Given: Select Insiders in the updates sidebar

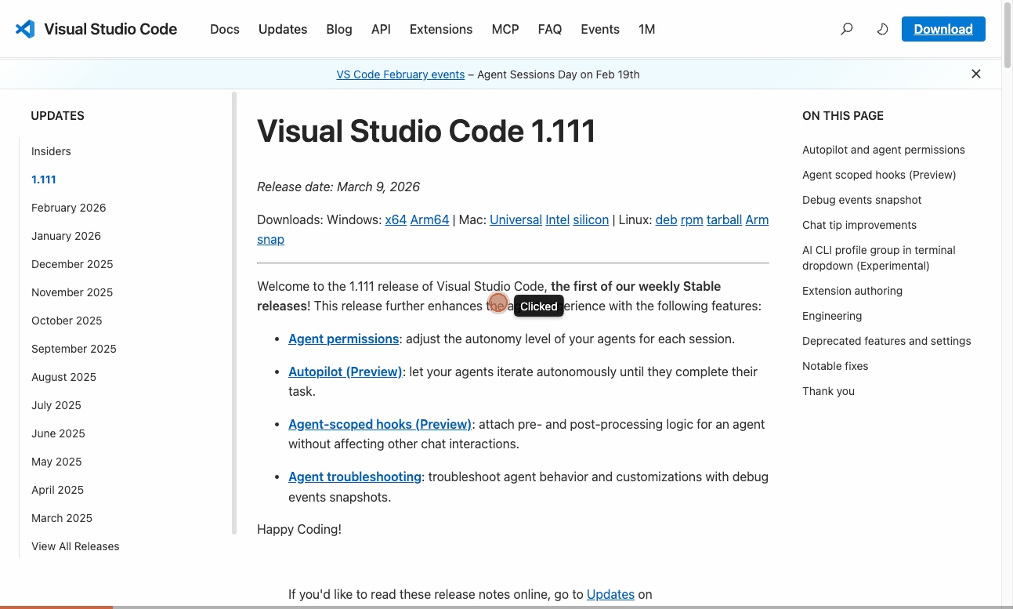Looking at the screenshot, I should point(51,151).
